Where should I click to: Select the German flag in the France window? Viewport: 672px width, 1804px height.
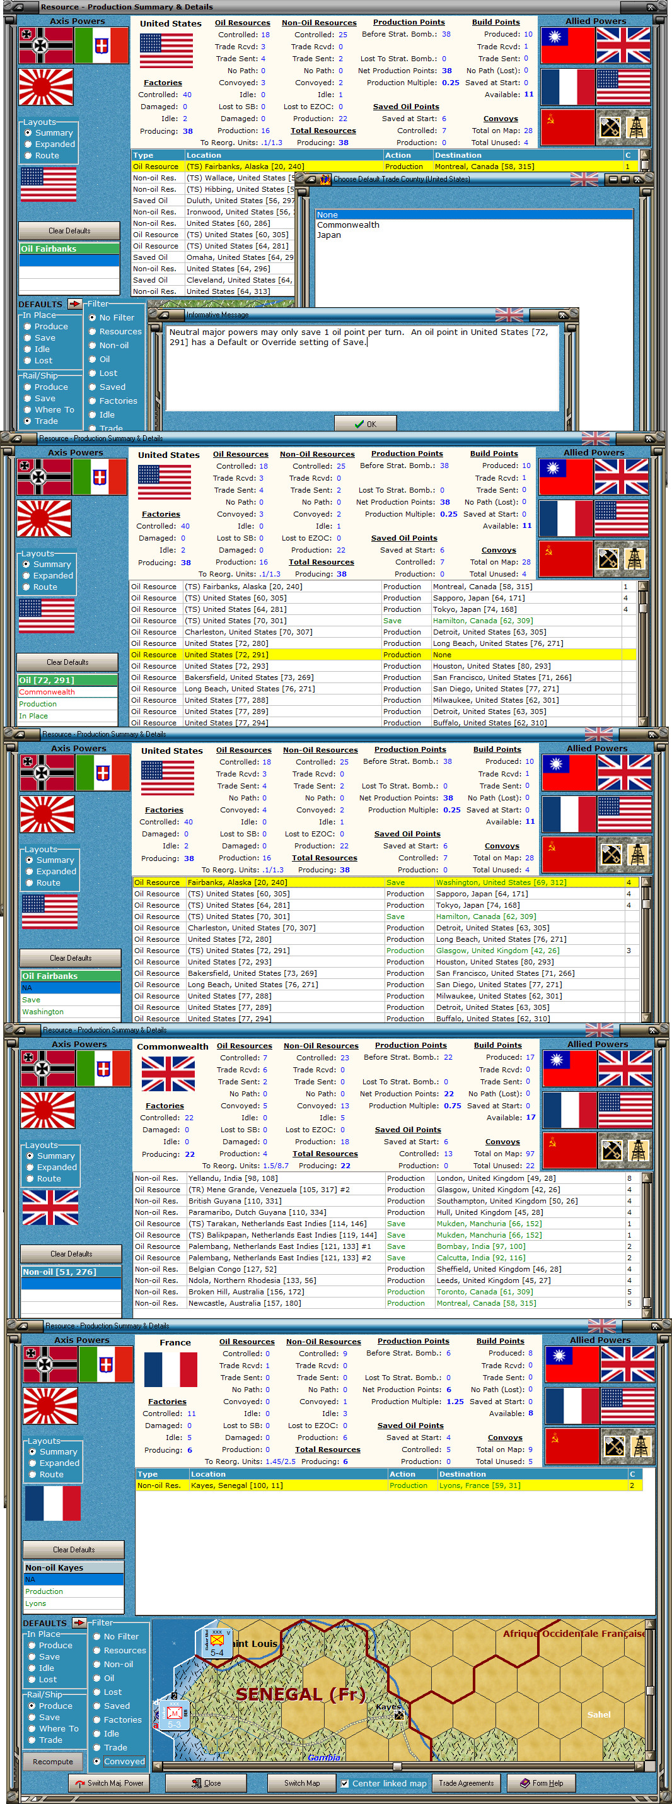[x=50, y=1365]
